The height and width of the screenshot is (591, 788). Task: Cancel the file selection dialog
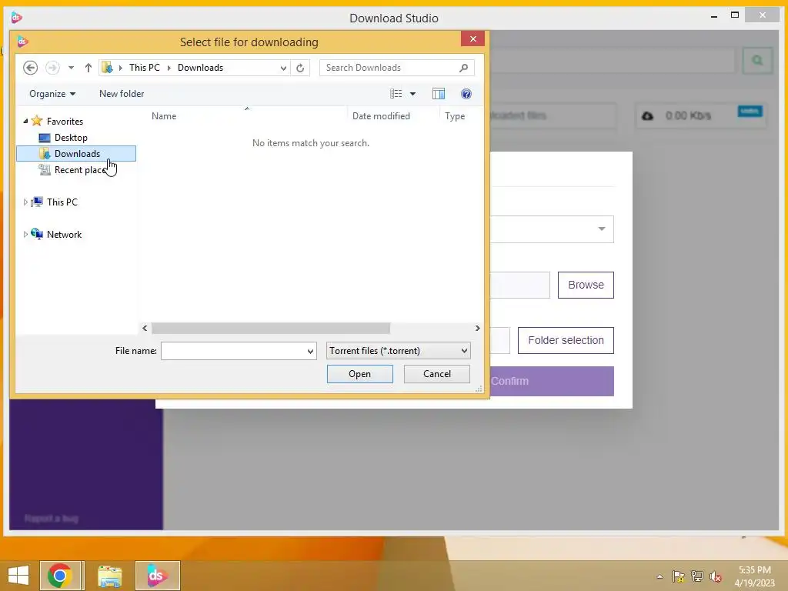click(x=437, y=374)
